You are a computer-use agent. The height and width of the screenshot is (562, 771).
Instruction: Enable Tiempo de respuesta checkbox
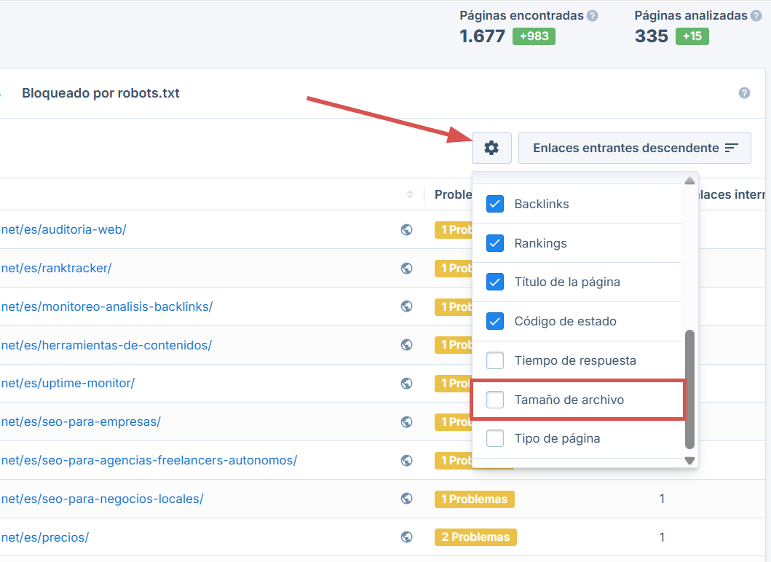click(x=495, y=360)
